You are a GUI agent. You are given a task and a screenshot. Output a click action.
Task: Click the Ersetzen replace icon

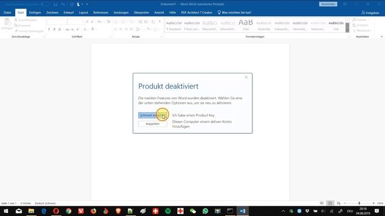tap(354, 25)
